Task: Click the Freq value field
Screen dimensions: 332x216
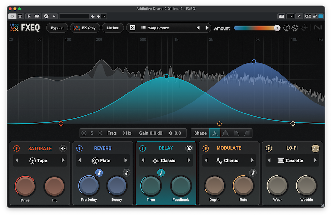Action: [x=127, y=133]
